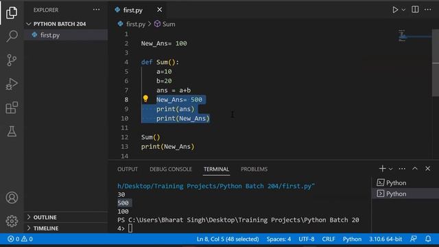439x247 pixels.
Task: Open the Explorer view icon
Action: click(x=12, y=12)
